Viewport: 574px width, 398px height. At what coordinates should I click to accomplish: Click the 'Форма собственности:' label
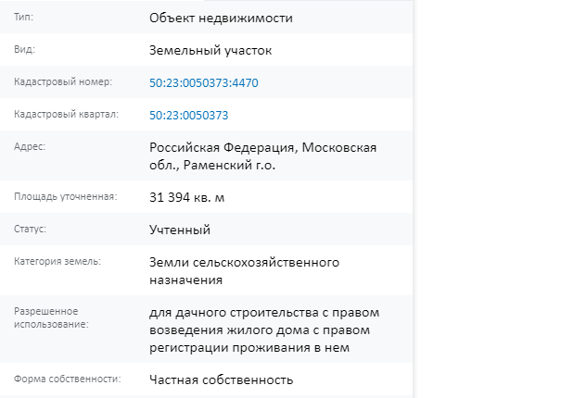point(68,379)
